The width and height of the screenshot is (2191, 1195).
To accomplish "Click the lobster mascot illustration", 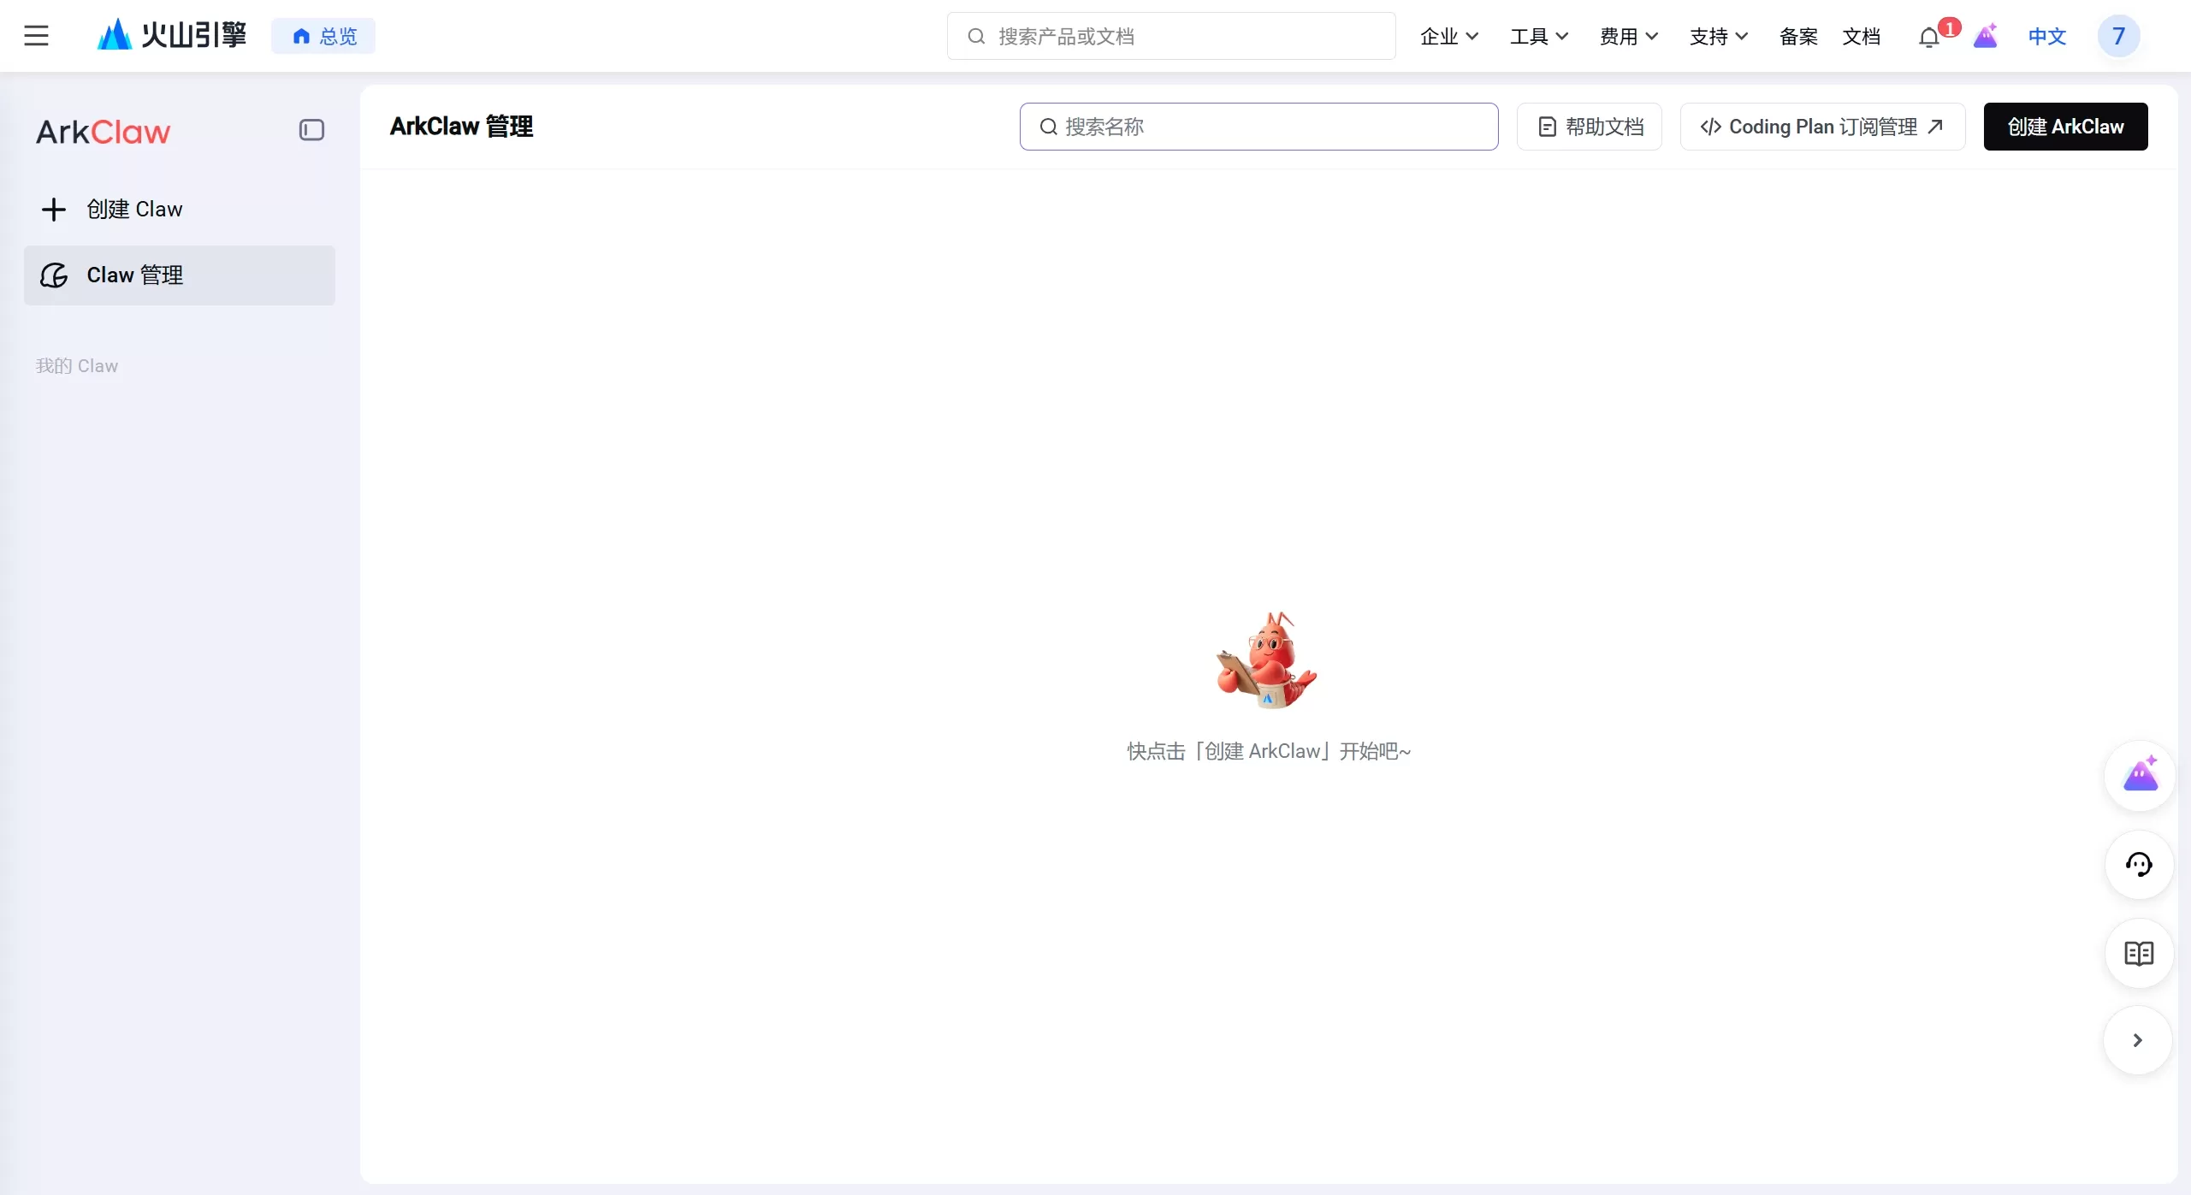I will pos(1267,660).
